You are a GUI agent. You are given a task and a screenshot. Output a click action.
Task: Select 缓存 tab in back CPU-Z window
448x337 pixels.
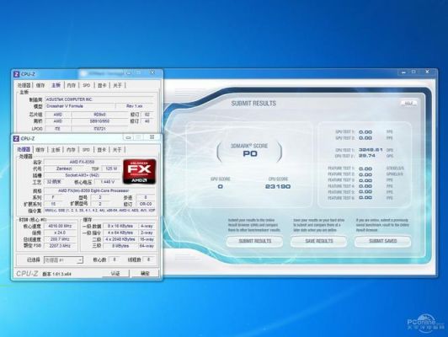click(40, 85)
